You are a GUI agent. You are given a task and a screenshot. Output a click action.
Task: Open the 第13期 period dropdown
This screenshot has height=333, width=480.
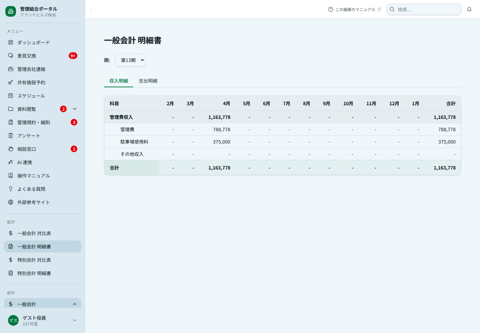130,60
